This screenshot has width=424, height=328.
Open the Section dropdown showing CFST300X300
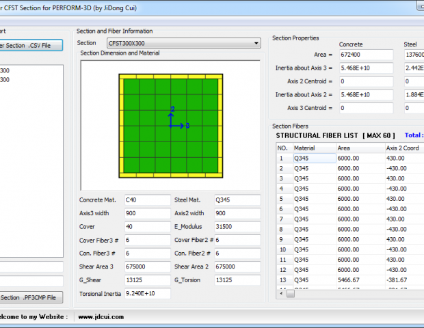click(x=183, y=43)
